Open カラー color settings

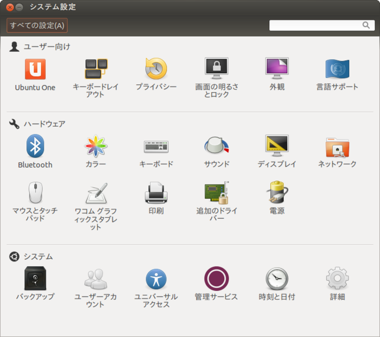tap(96, 147)
